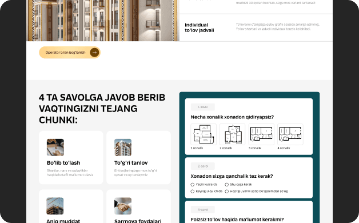Viewport: 359px width, 223px height.
Task: Click the 3-savol tag
Action: tap(203, 210)
